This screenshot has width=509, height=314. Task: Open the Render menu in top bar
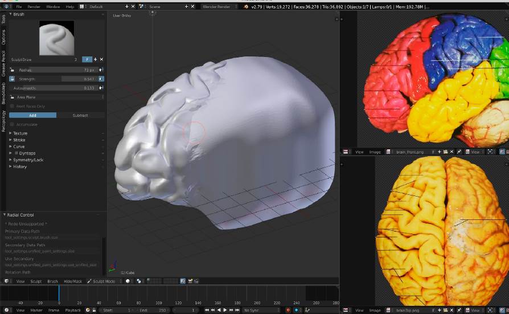(x=34, y=6)
